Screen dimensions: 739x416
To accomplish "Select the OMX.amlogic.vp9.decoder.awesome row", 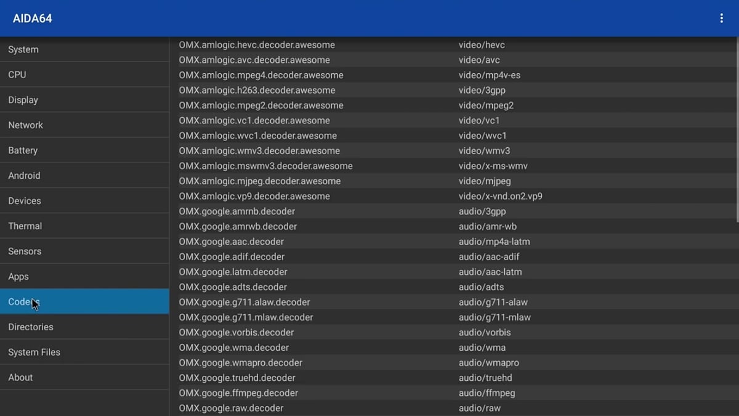I will pyautogui.click(x=254, y=196).
